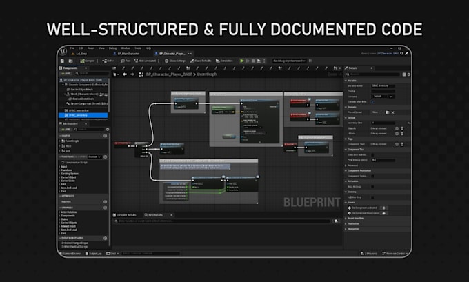Click the Add button in Components panel
The width and height of the screenshot is (469, 282).
coord(66,74)
